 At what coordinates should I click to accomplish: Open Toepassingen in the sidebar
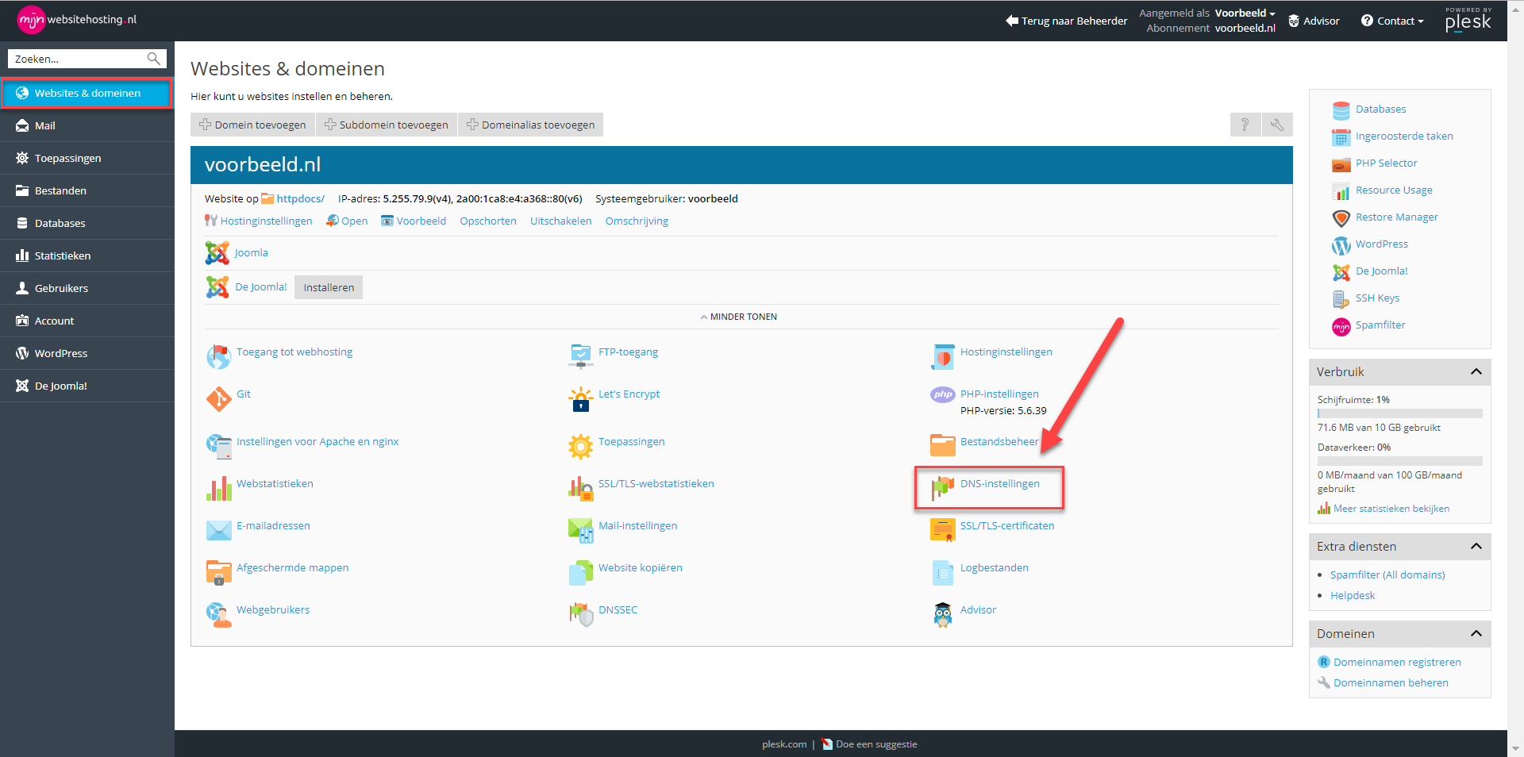coord(87,158)
